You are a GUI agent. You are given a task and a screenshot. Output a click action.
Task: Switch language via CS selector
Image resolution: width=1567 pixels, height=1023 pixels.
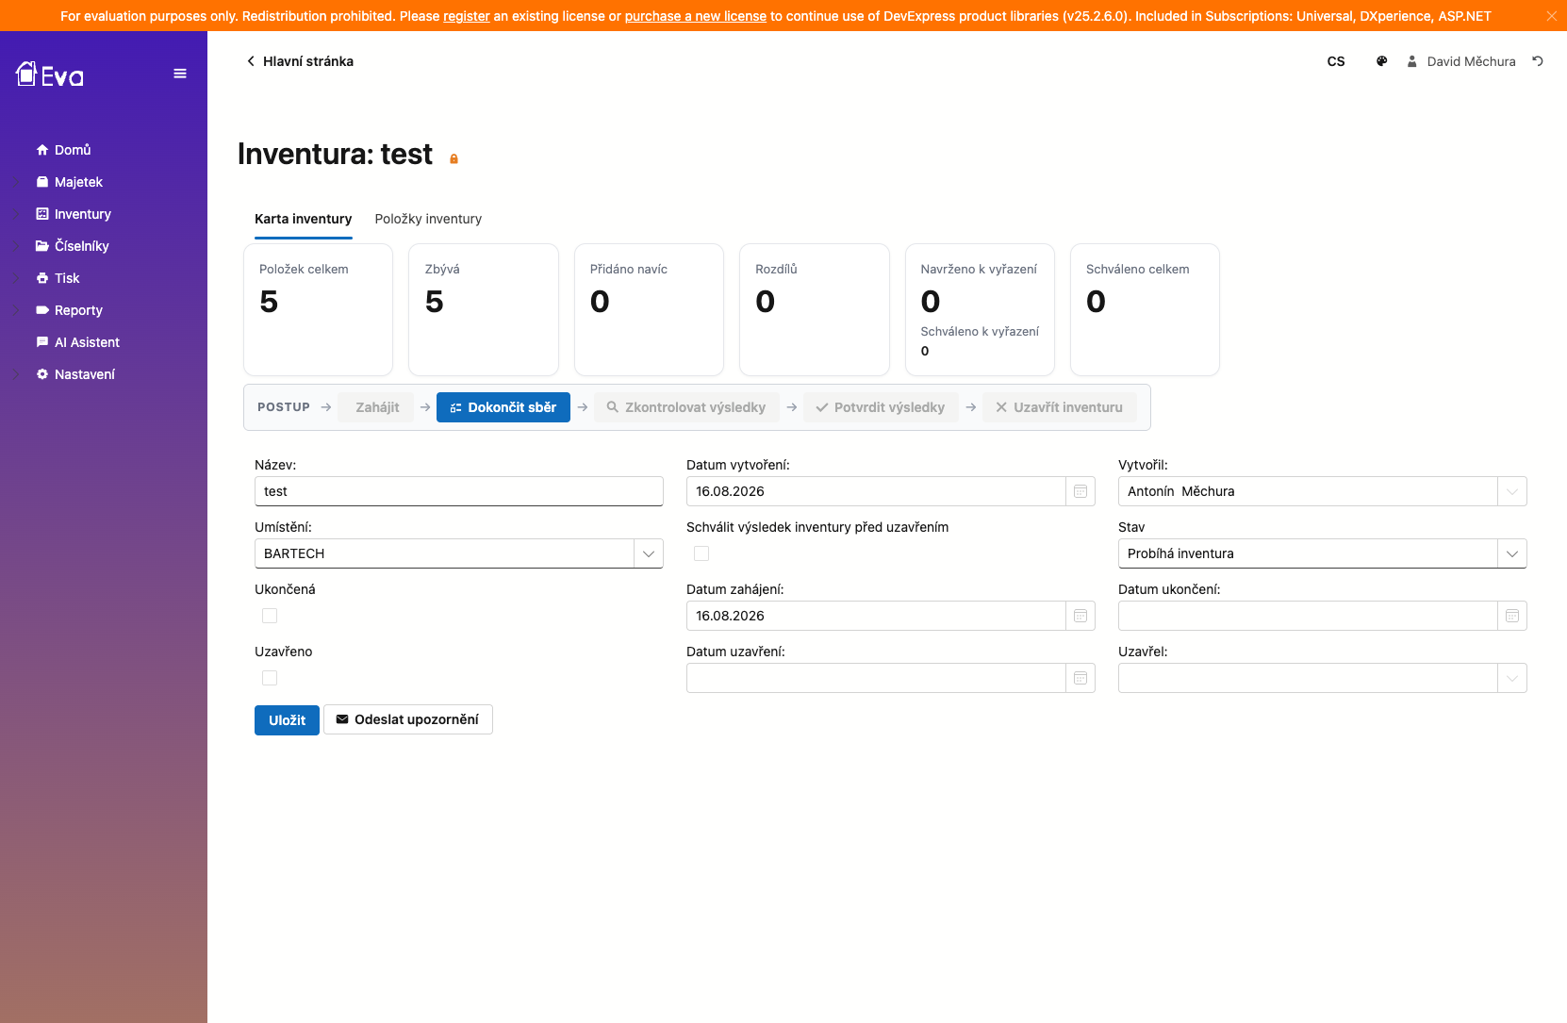tap(1336, 61)
